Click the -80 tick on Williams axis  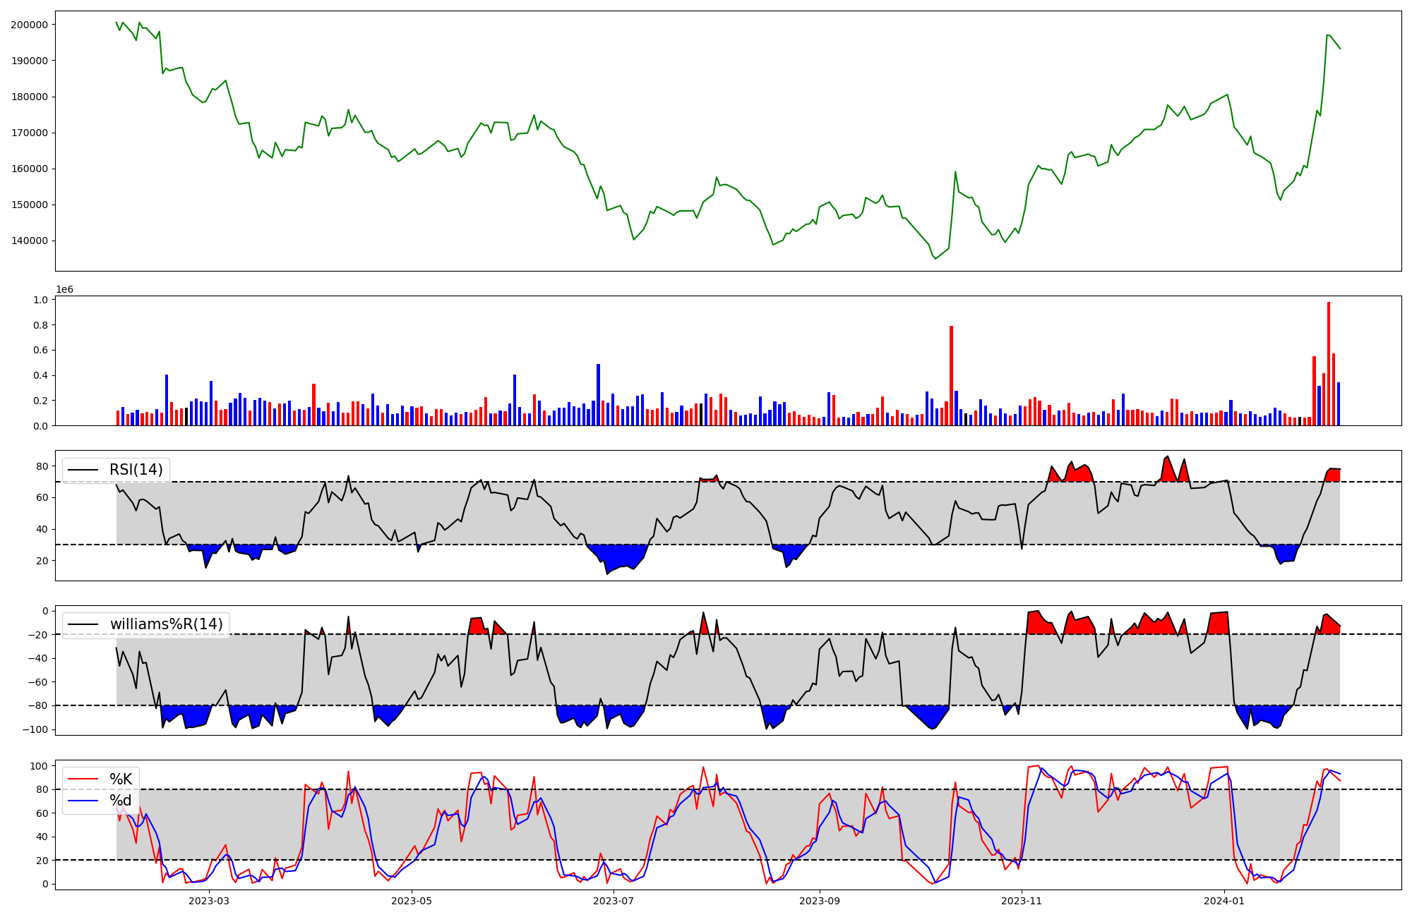[x=38, y=705]
